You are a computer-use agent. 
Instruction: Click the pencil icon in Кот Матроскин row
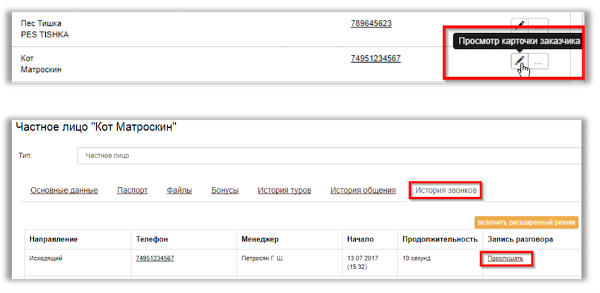pyautogui.click(x=519, y=62)
